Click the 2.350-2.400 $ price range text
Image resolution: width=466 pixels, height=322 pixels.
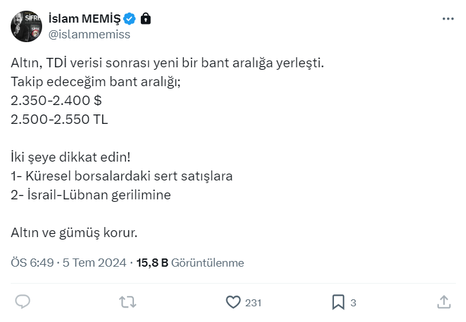56,101
